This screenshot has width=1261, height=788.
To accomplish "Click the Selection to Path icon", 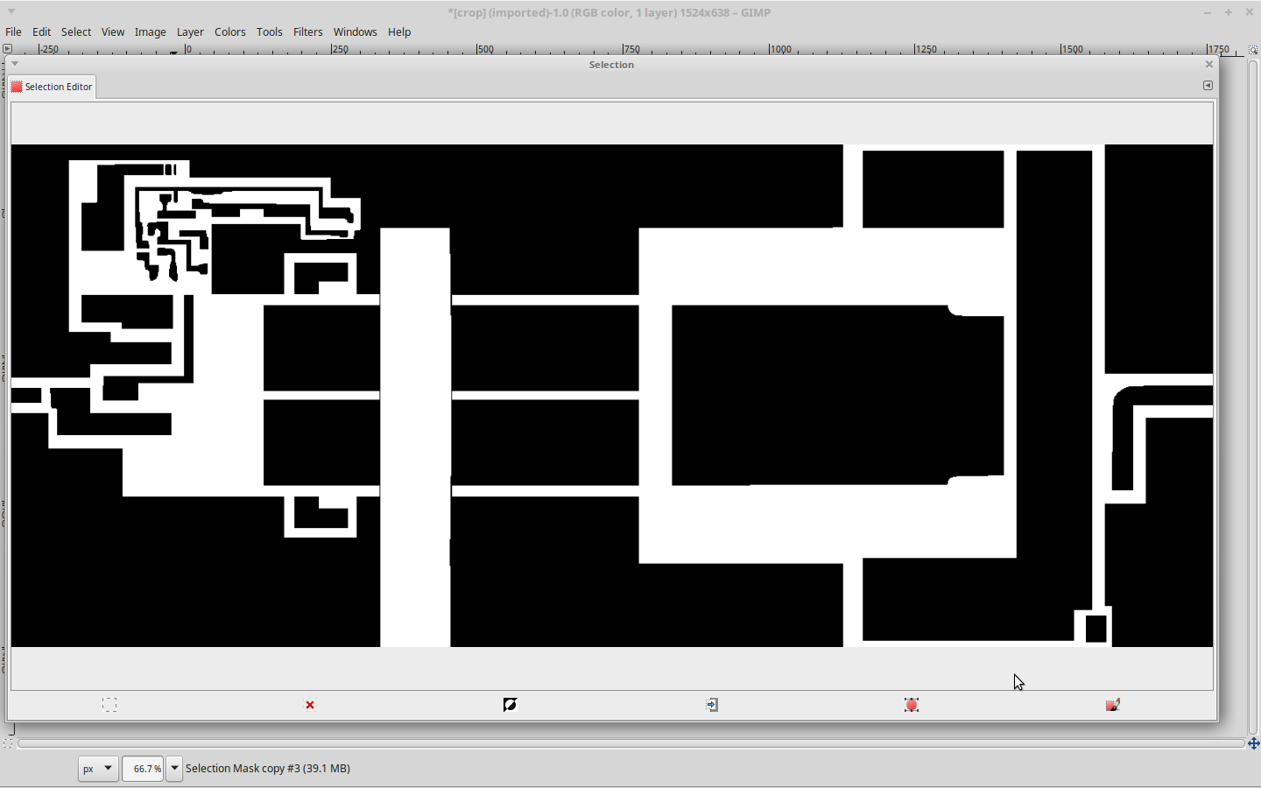I will 912,705.
